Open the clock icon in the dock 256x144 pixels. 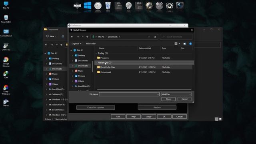click(x=98, y=6)
